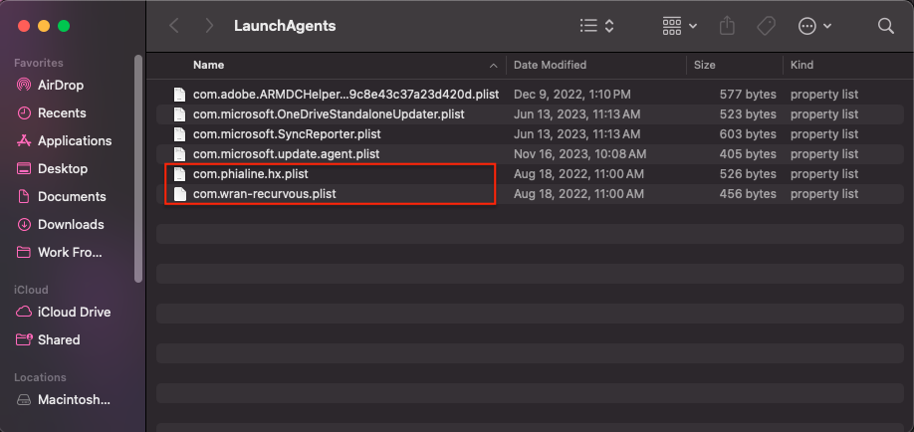Click the Share toolbar icon

[x=726, y=25]
